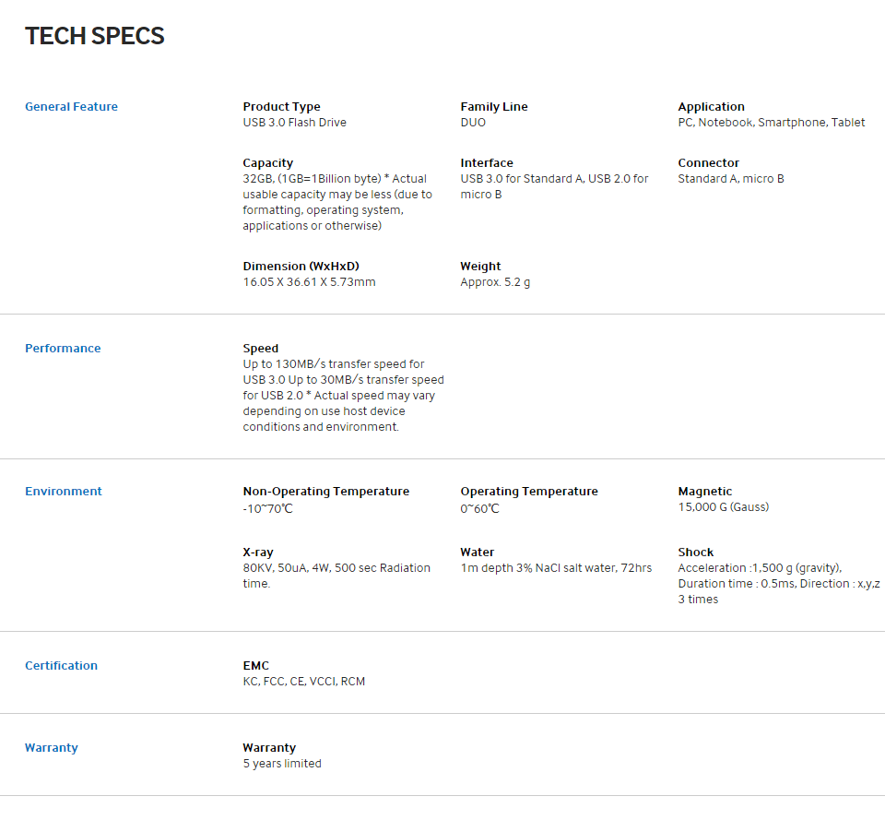Click the Approx. 5.2 g weight value

point(495,282)
